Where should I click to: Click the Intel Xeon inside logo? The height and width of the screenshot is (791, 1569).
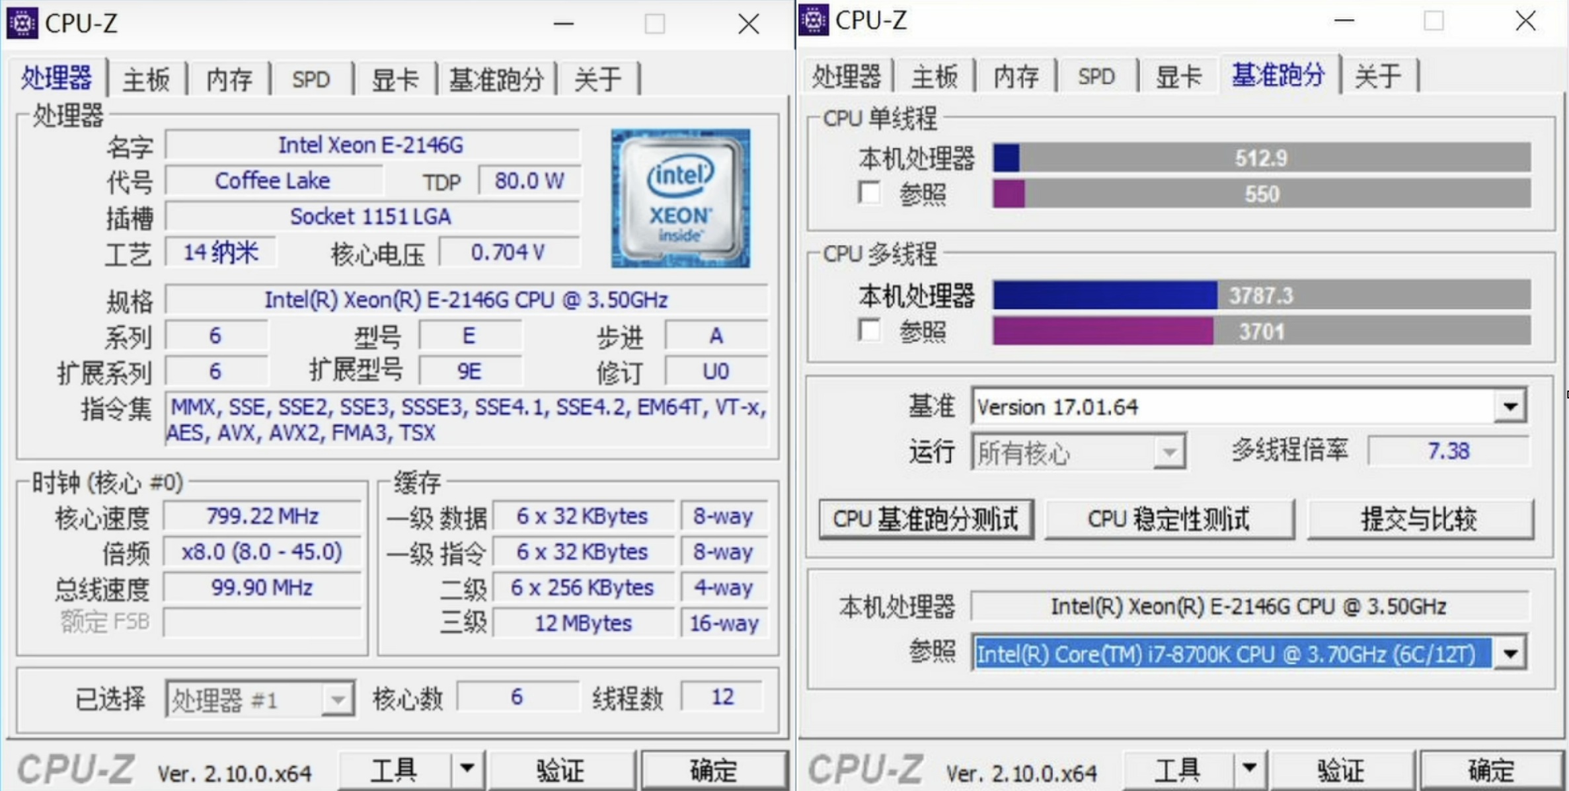[x=680, y=198]
